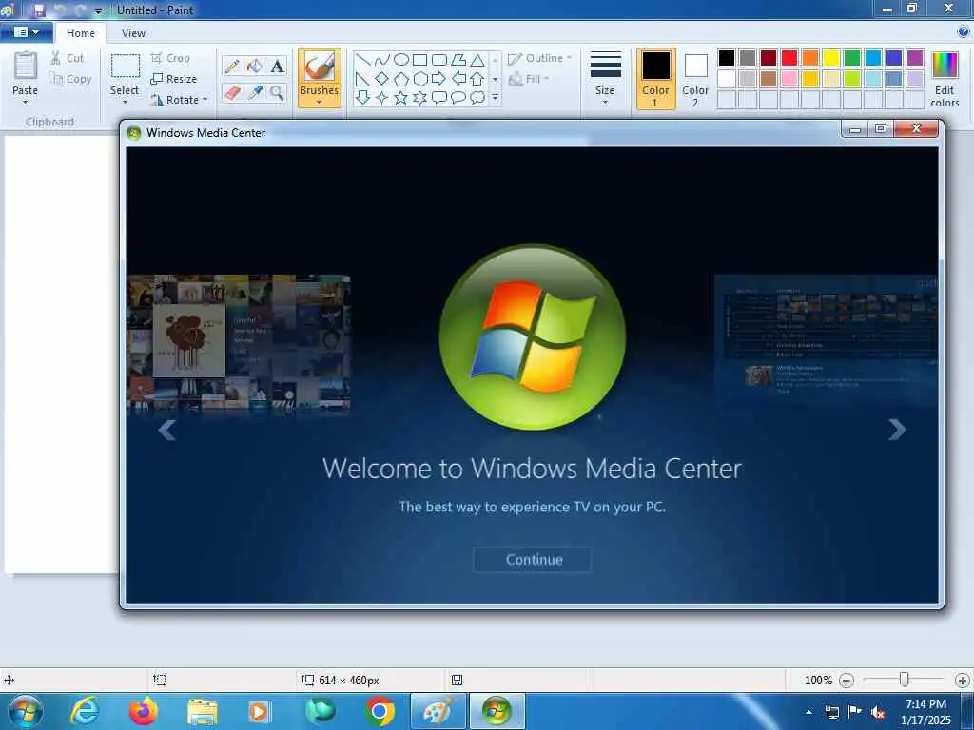Pick the lime color swatch

pos(852,79)
